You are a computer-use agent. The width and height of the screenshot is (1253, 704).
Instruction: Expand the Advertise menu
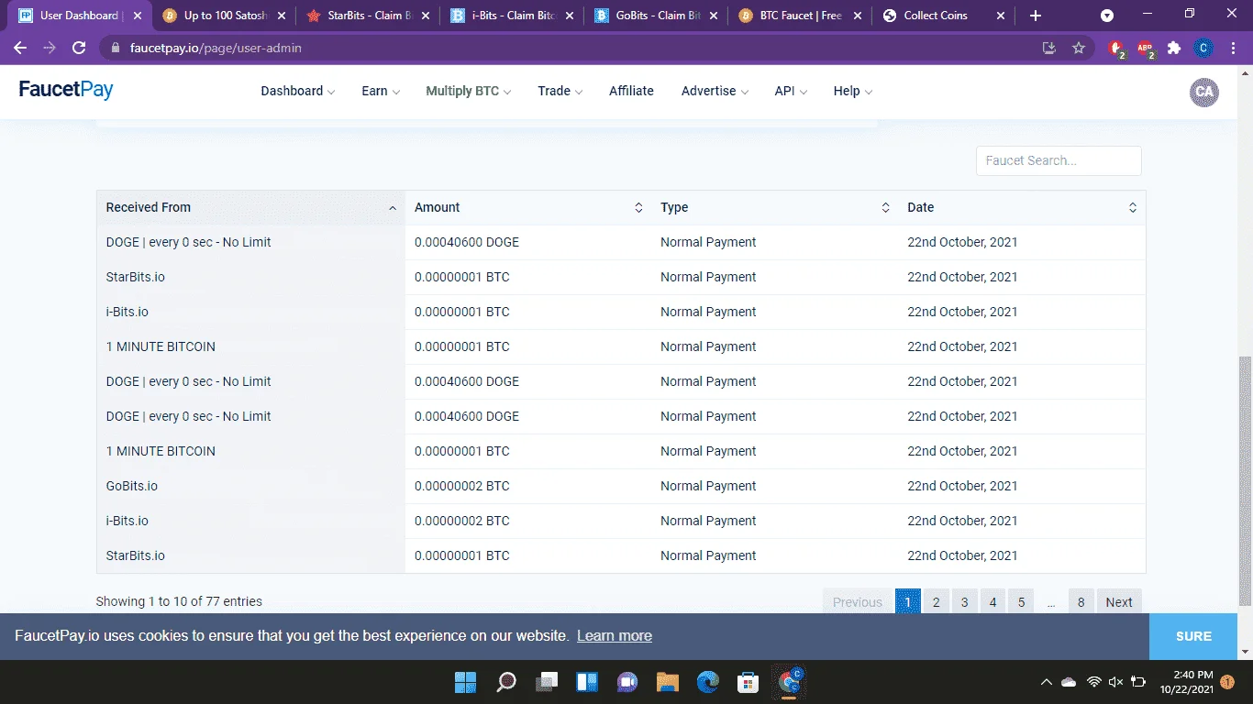715,91
